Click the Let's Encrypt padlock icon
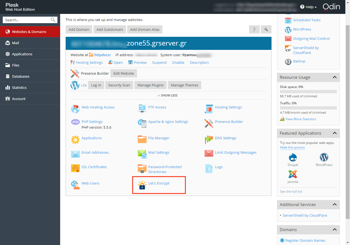This screenshot has width=350, height=245. coord(142,185)
